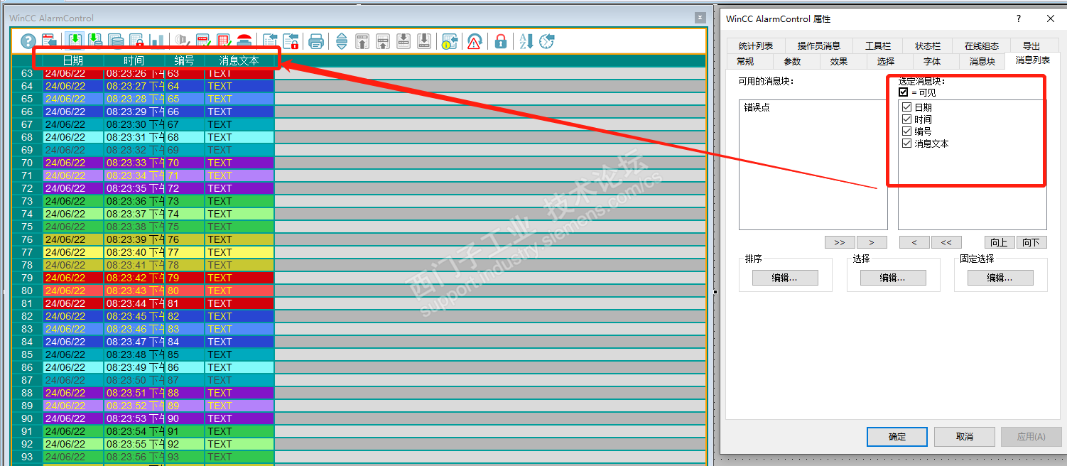Click the 消息文本 column header
Image resolution: width=1067 pixels, height=466 pixels.
tap(239, 61)
